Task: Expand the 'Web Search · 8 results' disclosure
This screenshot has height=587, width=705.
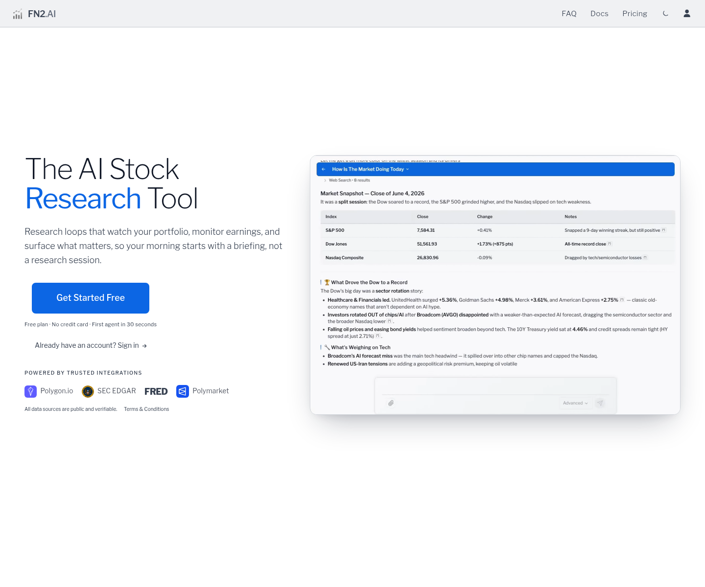Action: 347,180
